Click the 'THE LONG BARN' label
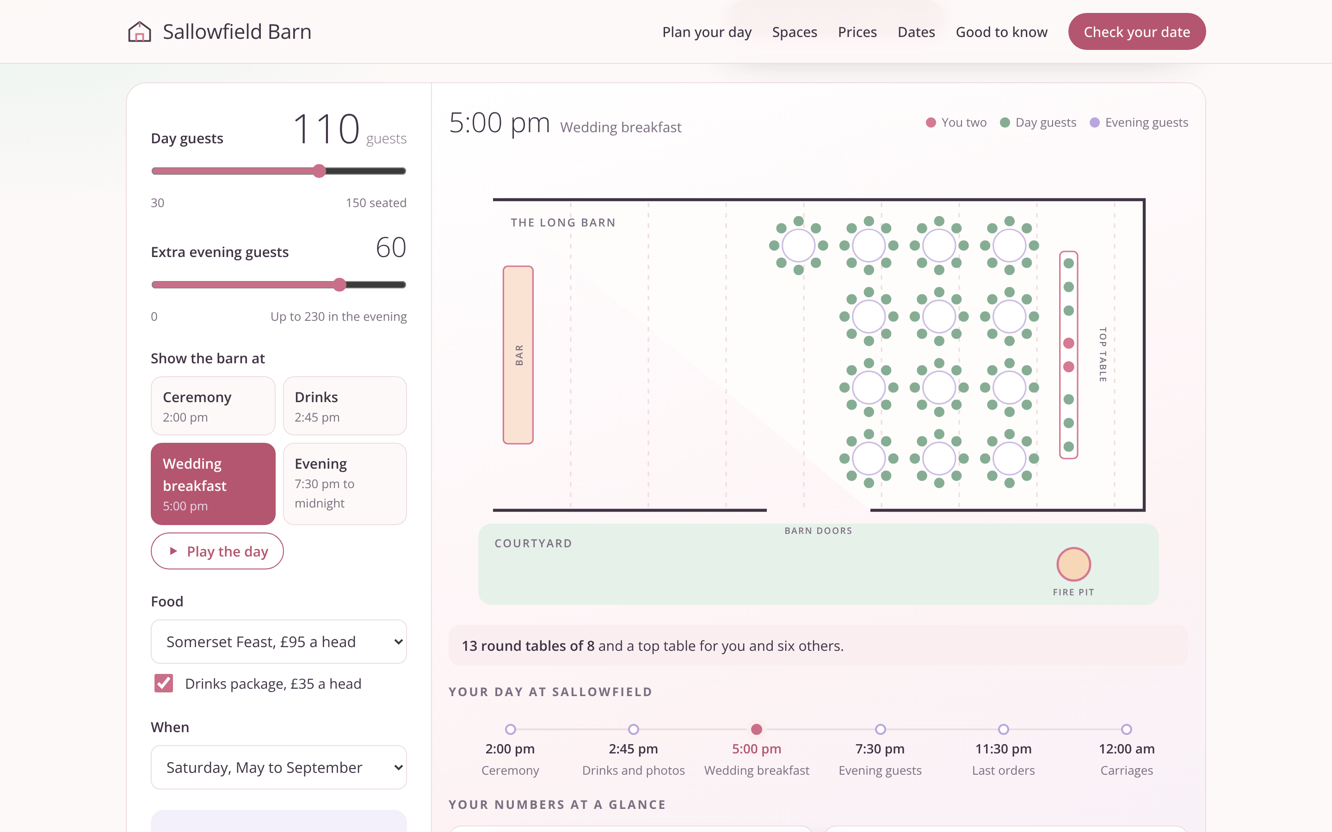 pos(563,222)
